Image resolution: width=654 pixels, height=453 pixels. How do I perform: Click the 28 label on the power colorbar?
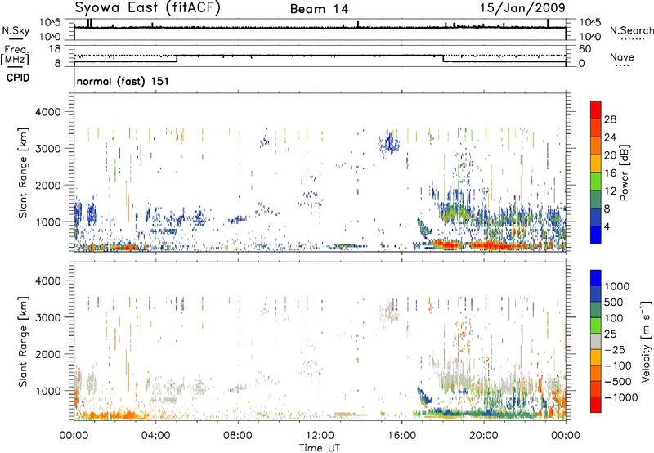click(610, 119)
